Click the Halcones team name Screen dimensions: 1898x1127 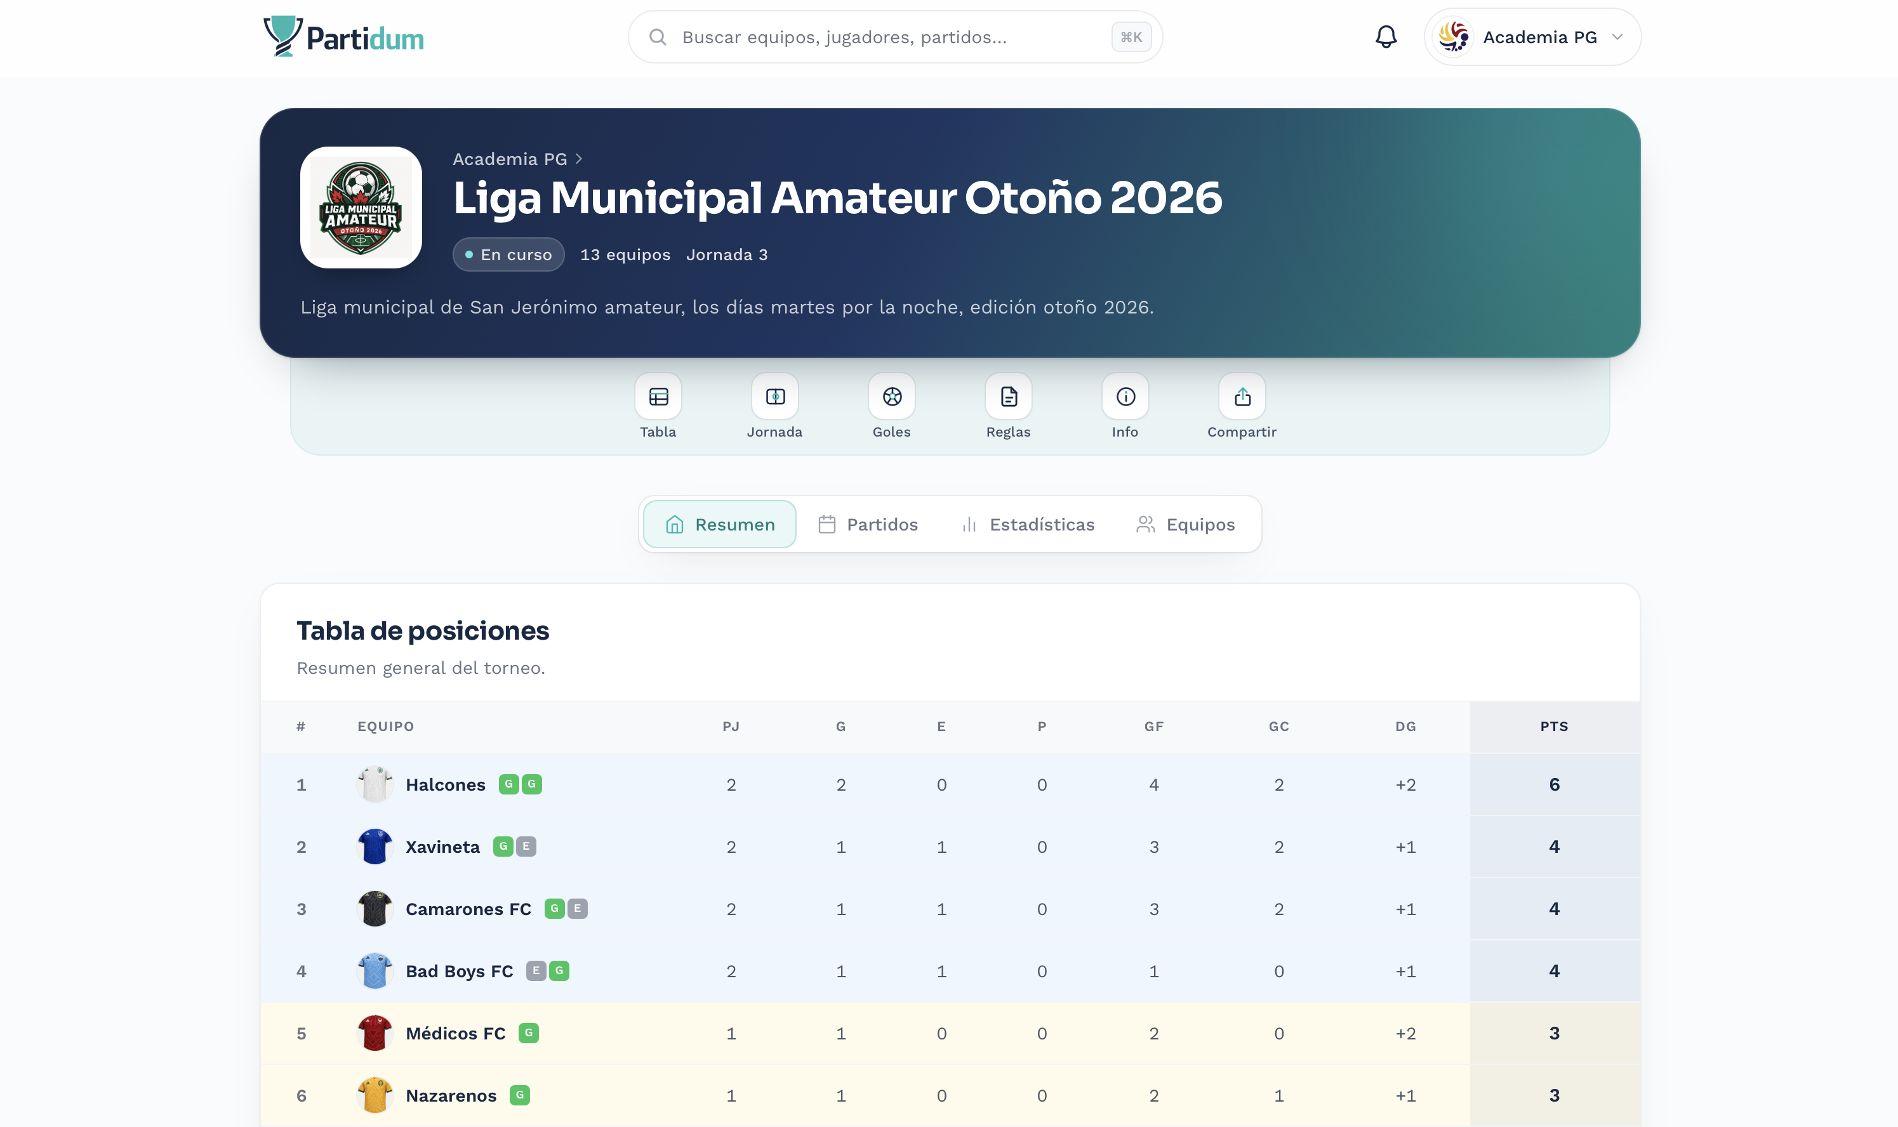[x=445, y=784]
